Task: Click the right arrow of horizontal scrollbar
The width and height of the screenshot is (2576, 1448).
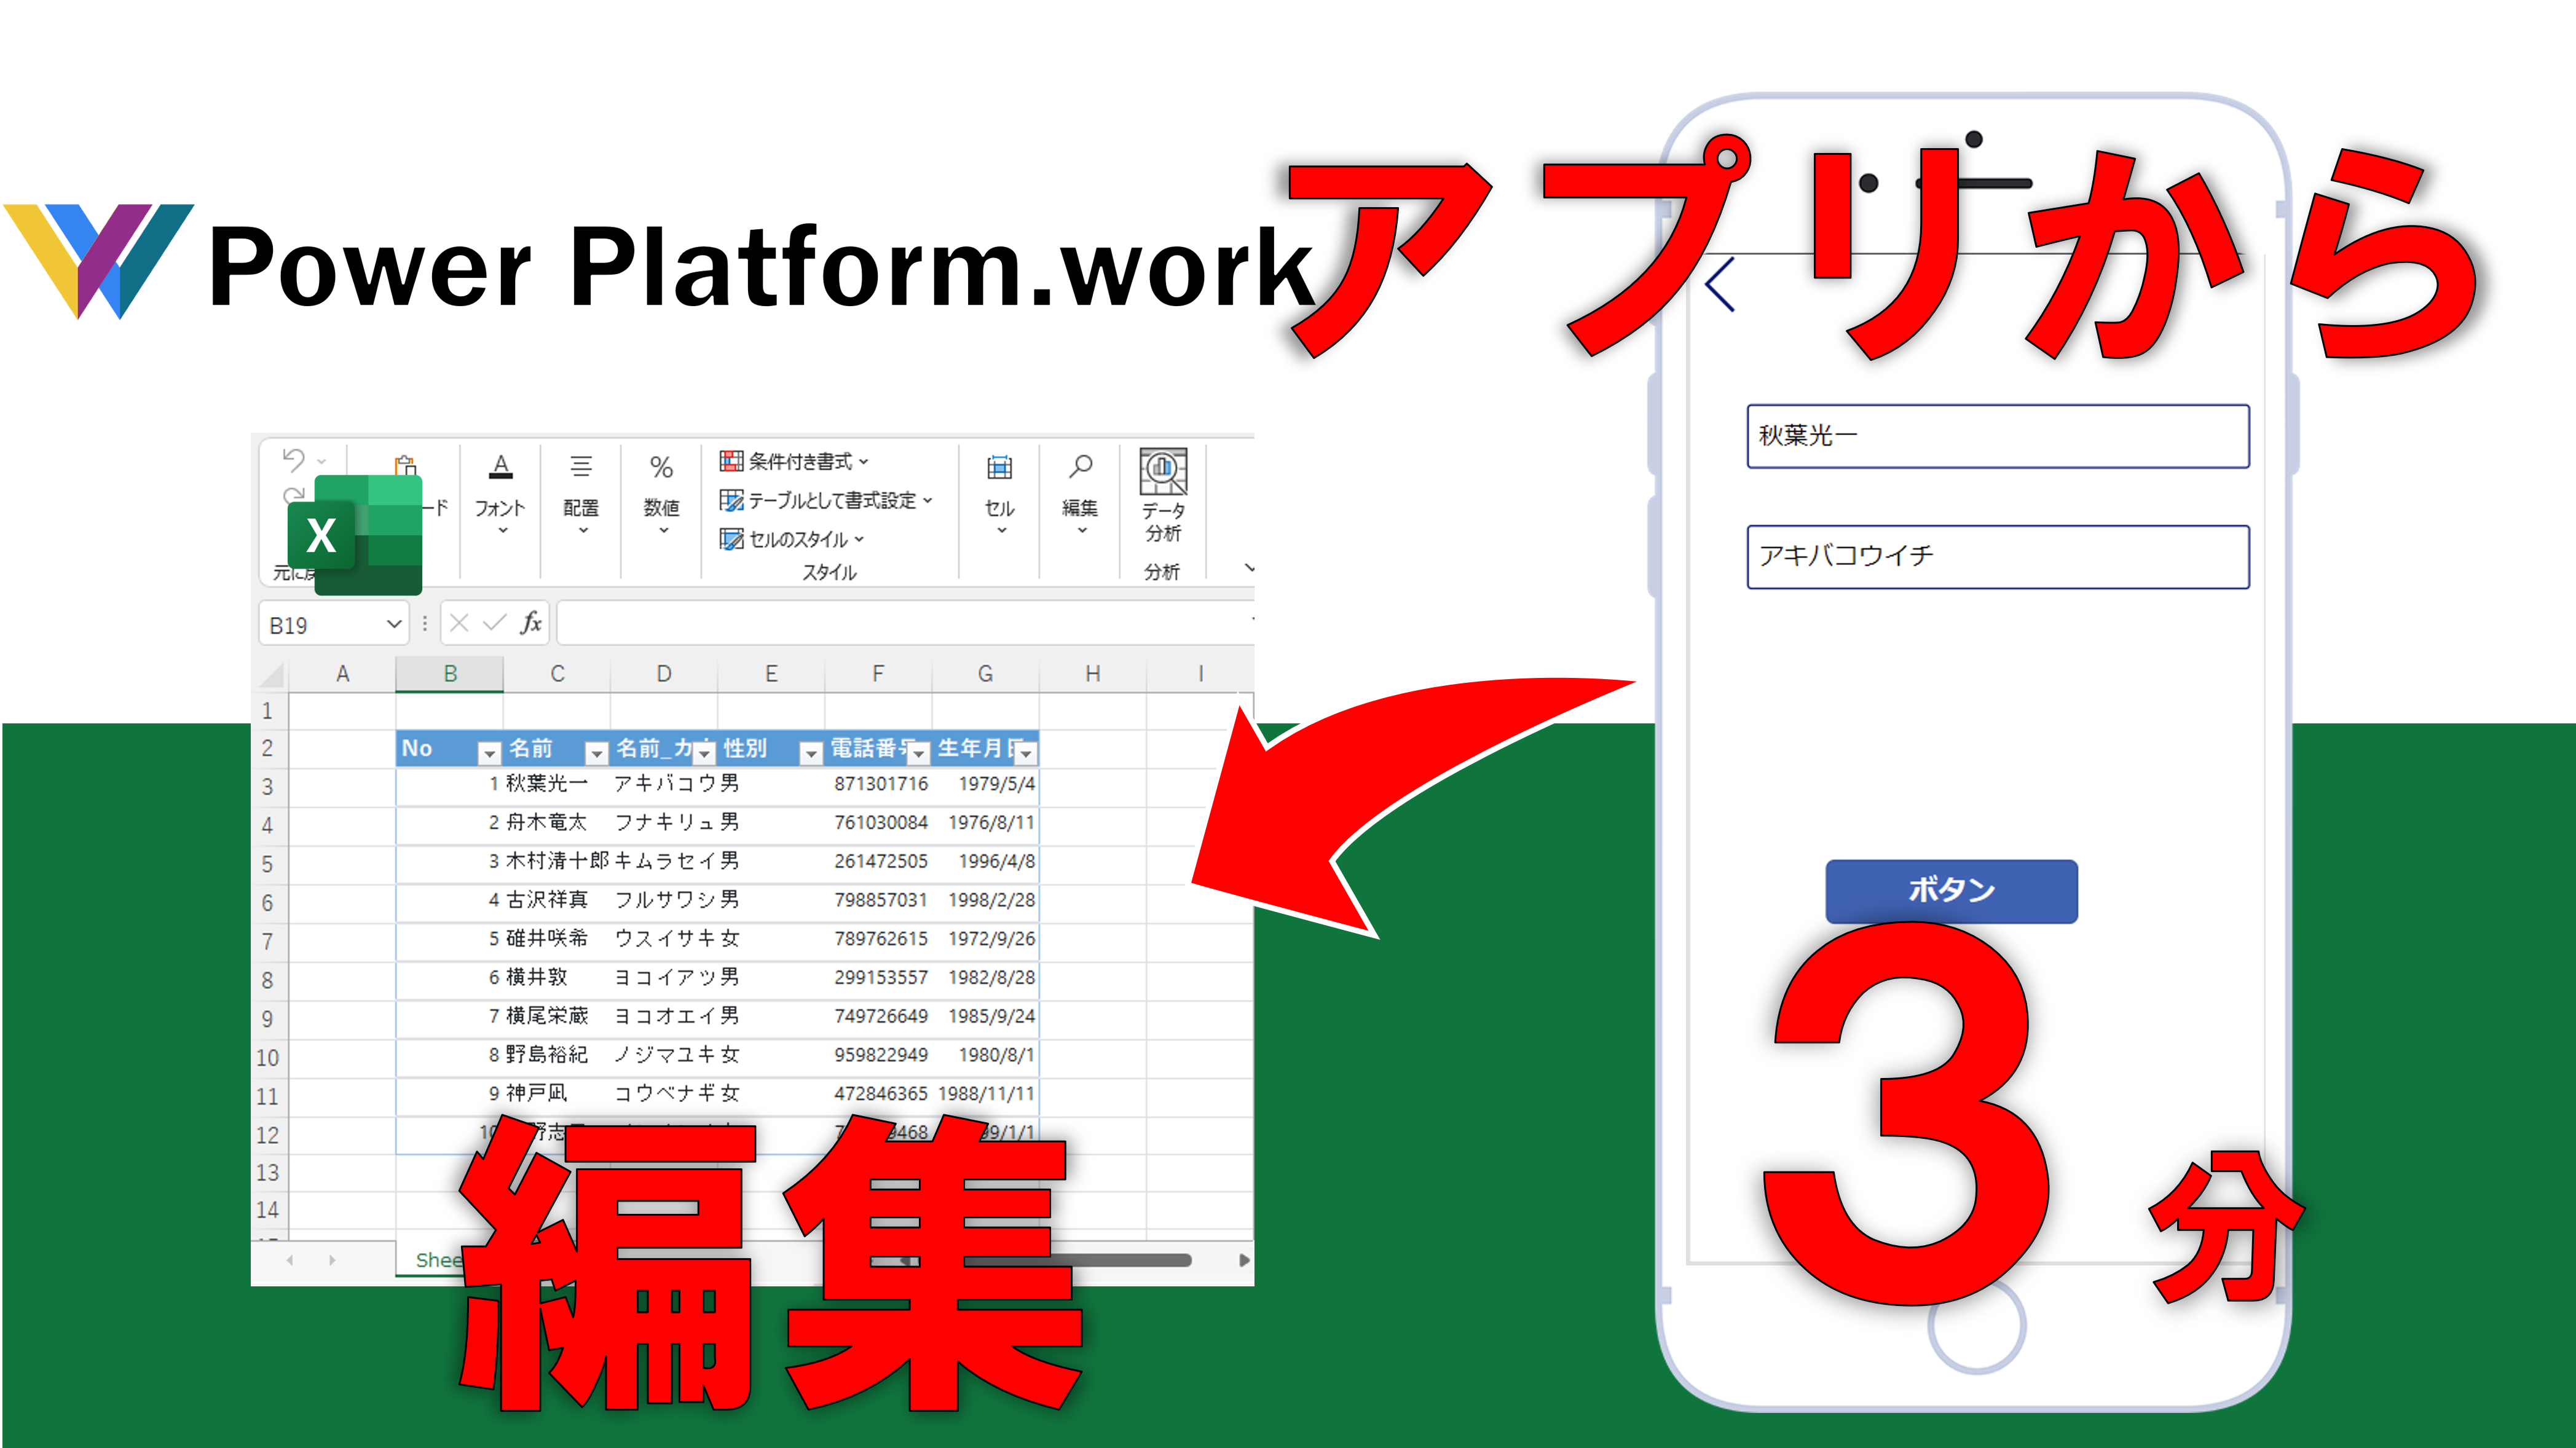Action: tap(1243, 1260)
